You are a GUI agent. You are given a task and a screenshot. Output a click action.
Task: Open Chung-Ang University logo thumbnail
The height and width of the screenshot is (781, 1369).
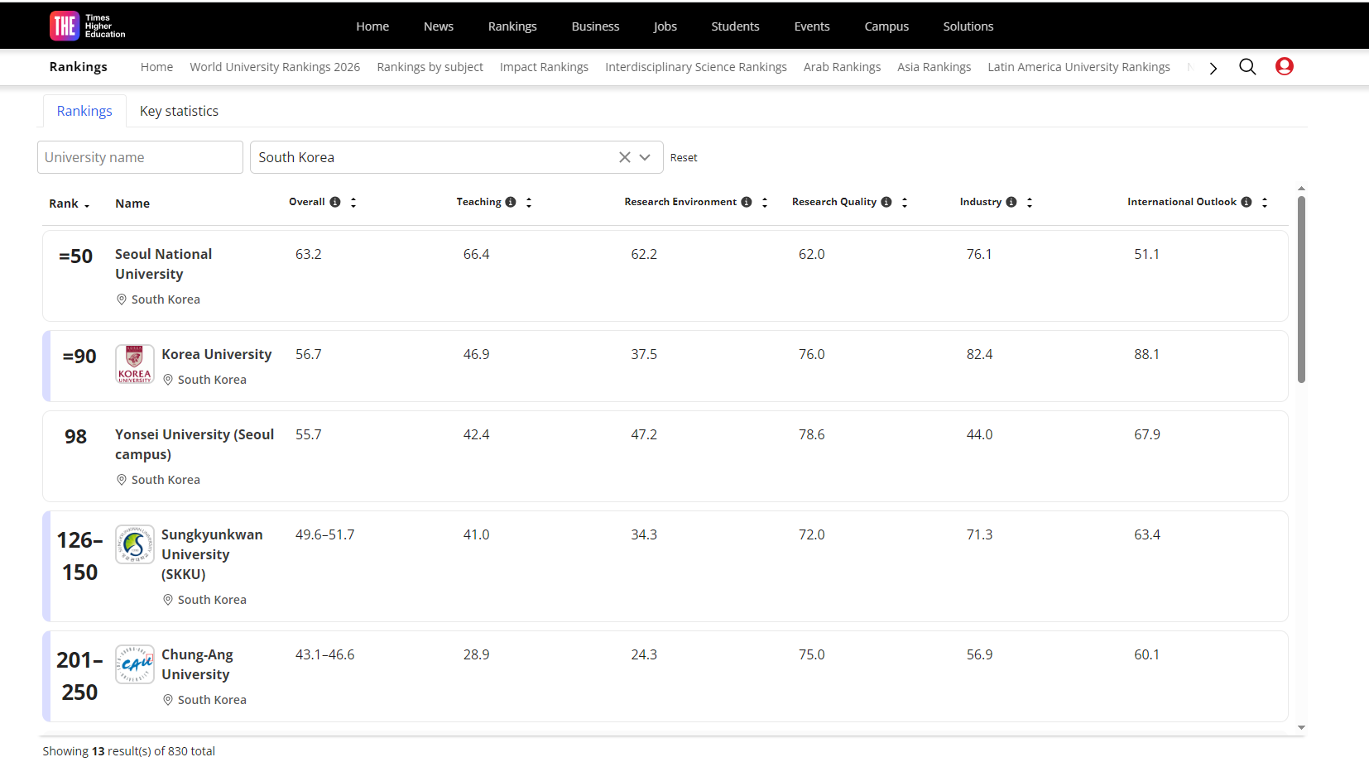pyautogui.click(x=135, y=664)
